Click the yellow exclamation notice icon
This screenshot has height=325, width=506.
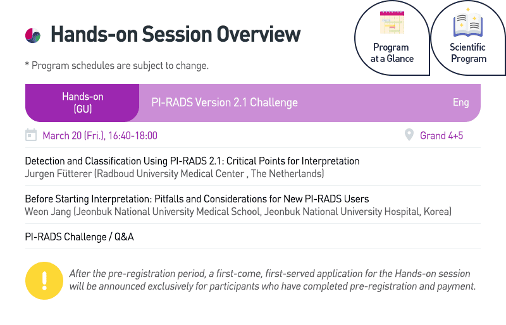click(44, 280)
